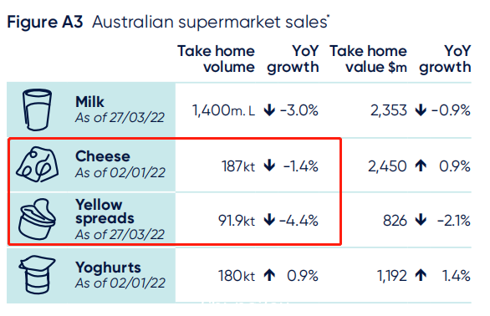Viewport: 490px width, 316px height.
Task: Click the 1,400m. L milk volume value
Action: pyautogui.click(x=223, y=110)
